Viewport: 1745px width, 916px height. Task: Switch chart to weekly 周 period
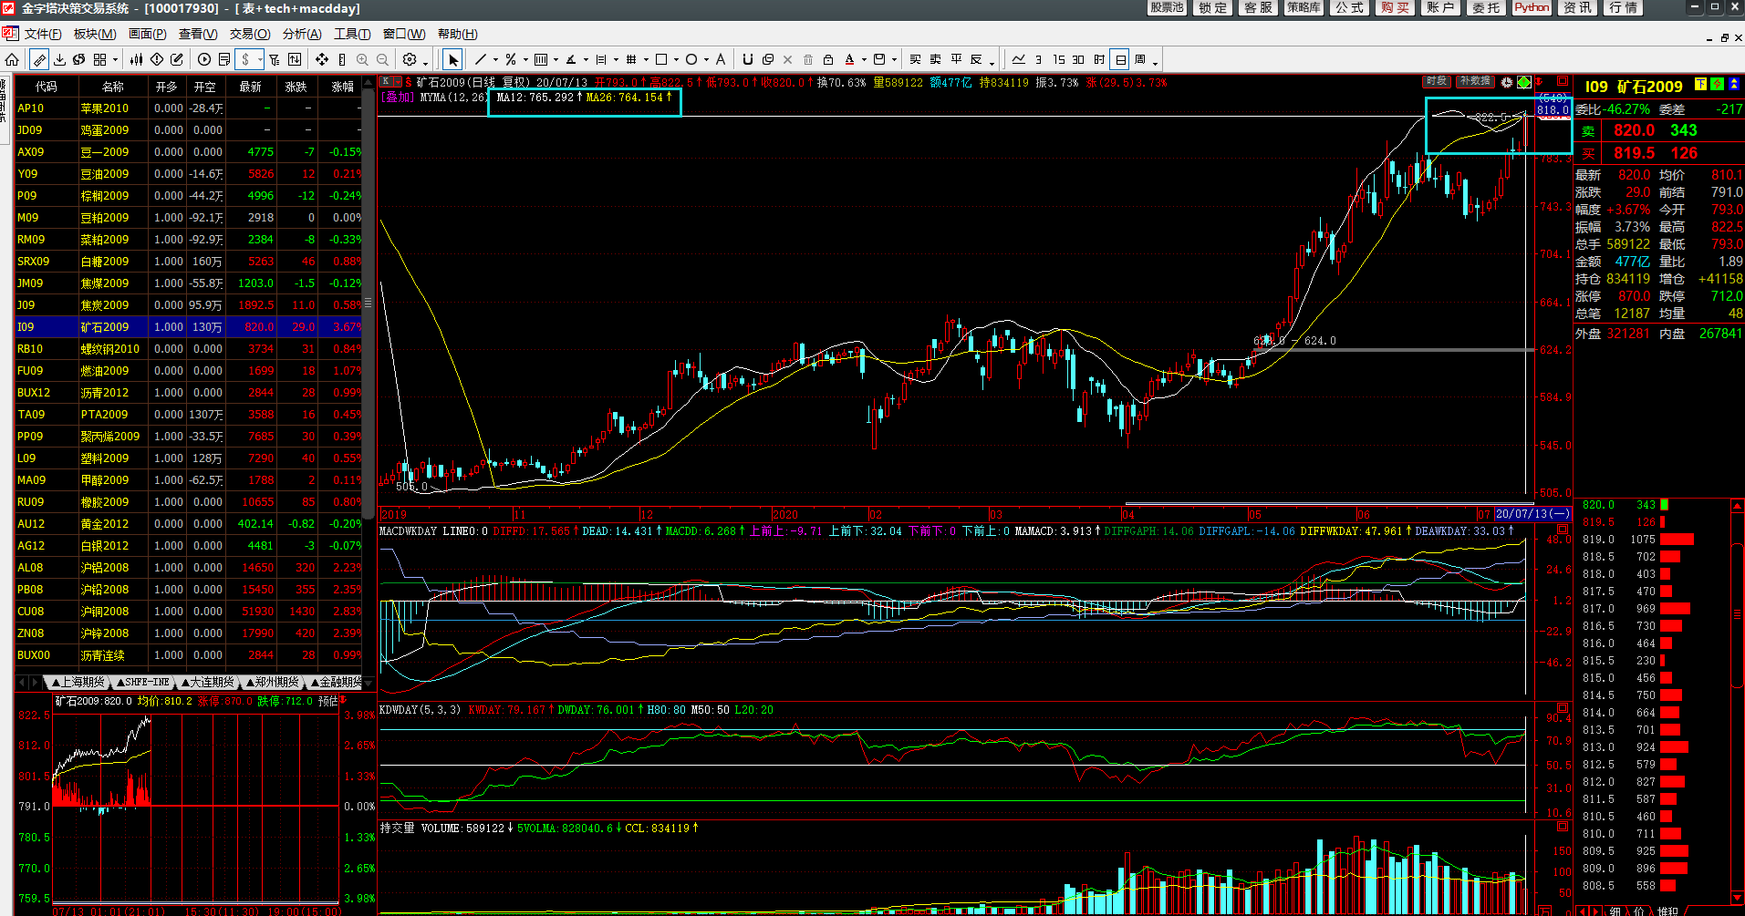tap(1140, 59)
